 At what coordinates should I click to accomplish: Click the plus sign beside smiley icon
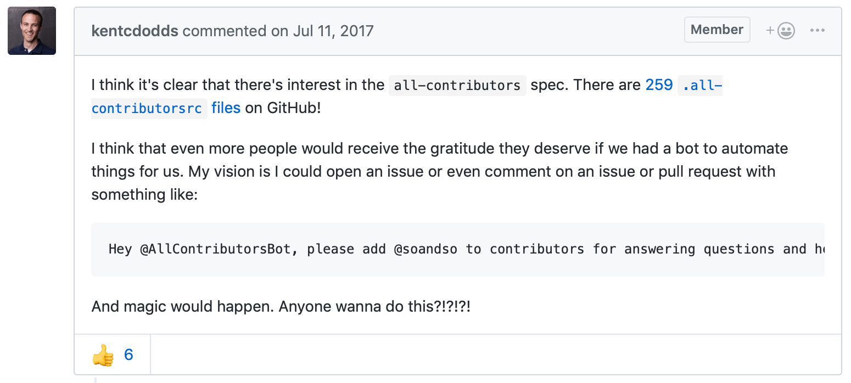pyautogui.click(x=770, y=31)
